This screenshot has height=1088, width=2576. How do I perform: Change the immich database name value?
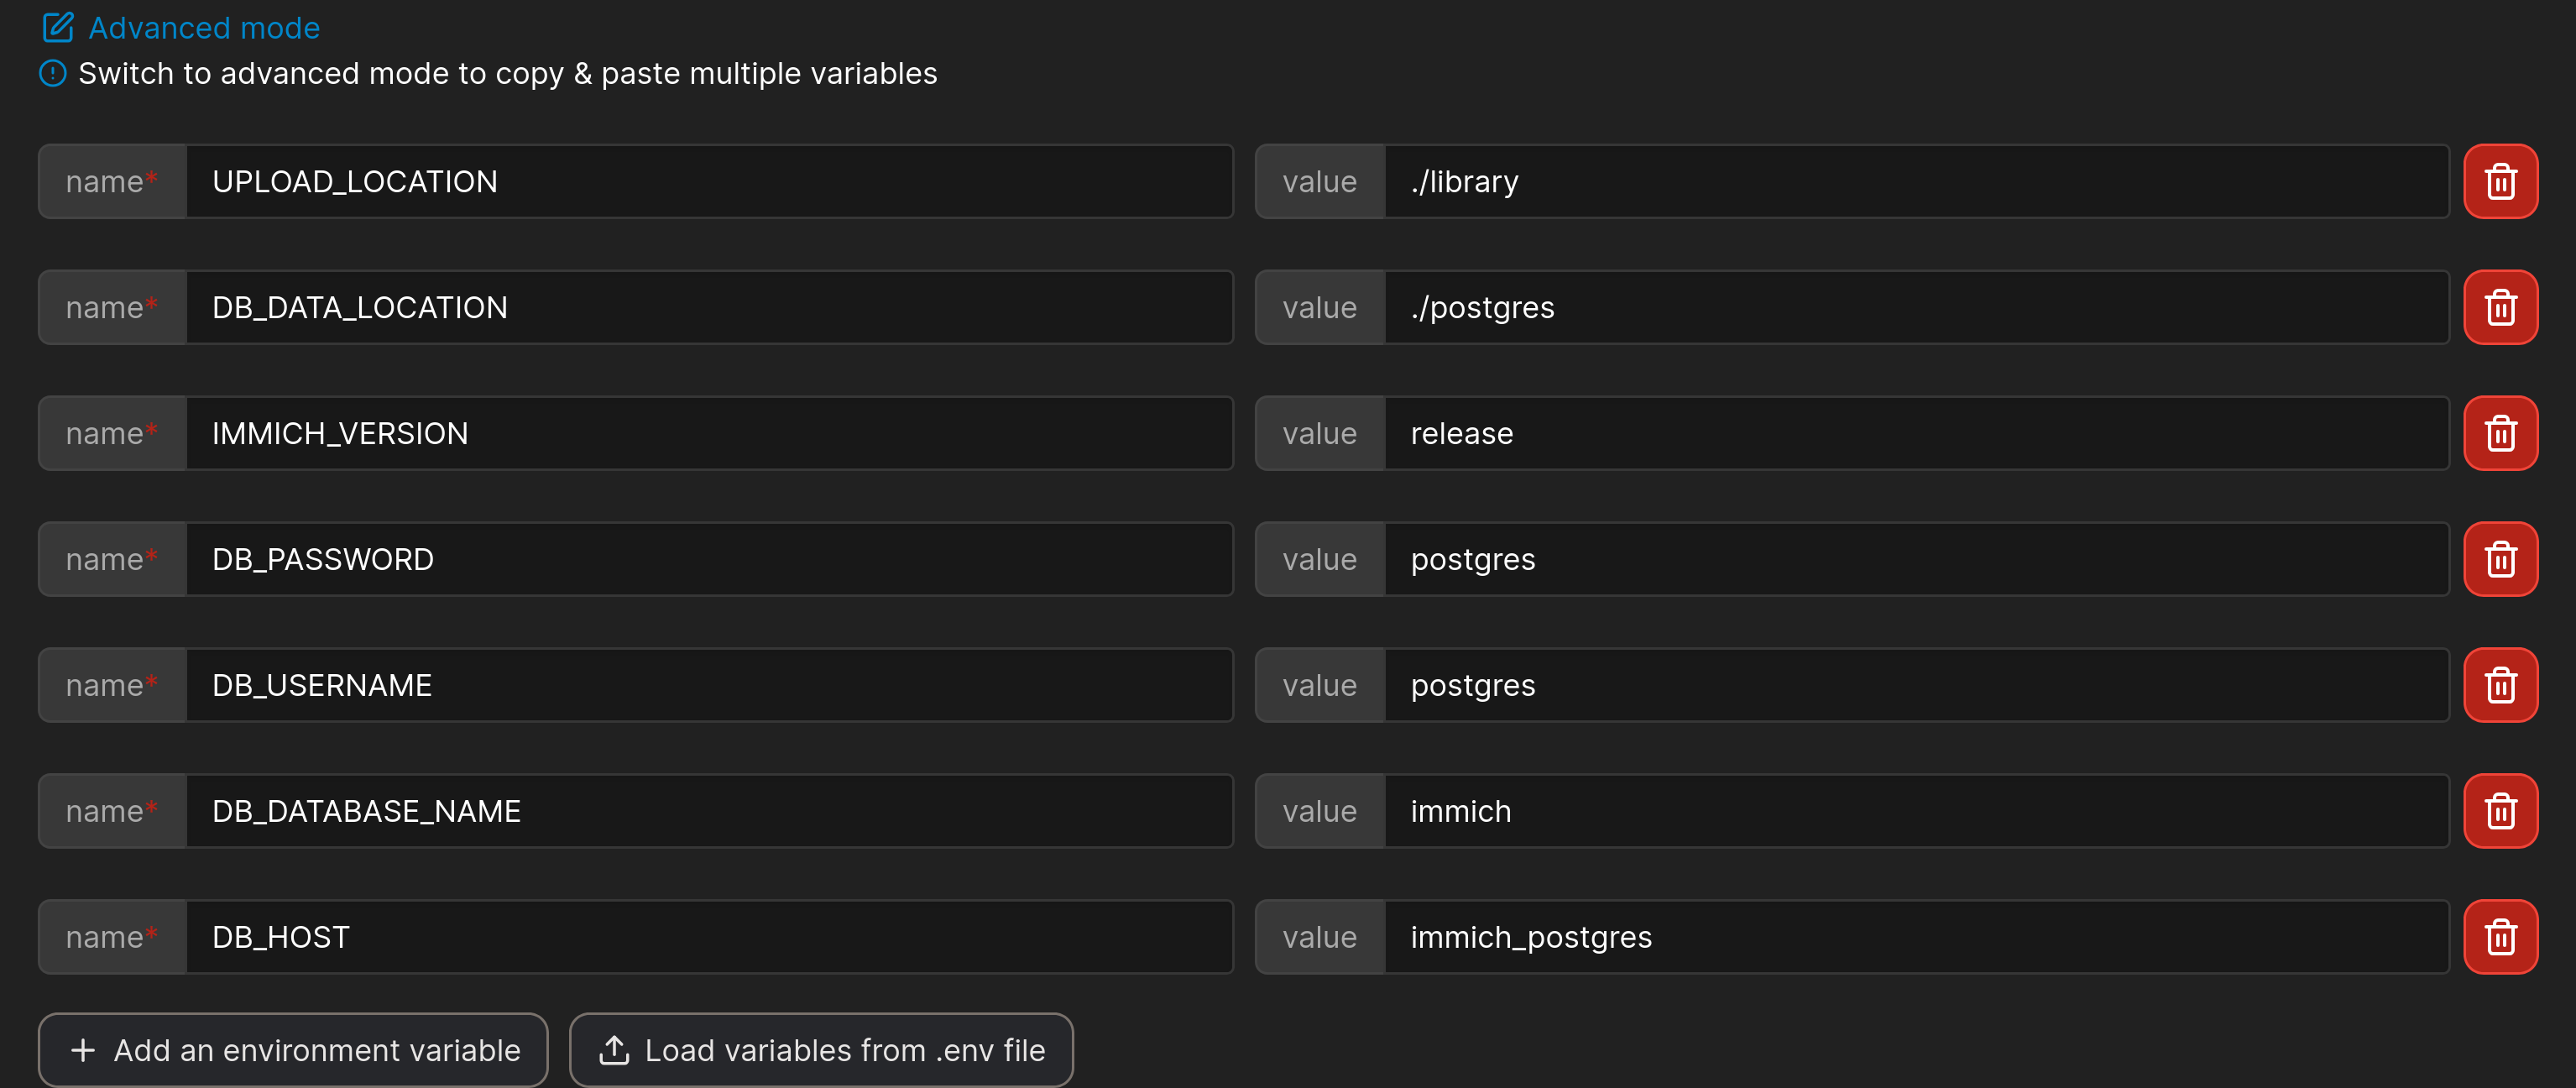pyautogui.click(x=1915, y=812)
